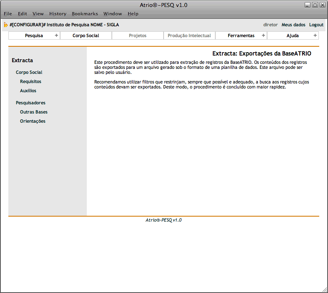Open Outras Bases in the sidebar
This screenshot has height=293, width=328.
click(33, 112)
